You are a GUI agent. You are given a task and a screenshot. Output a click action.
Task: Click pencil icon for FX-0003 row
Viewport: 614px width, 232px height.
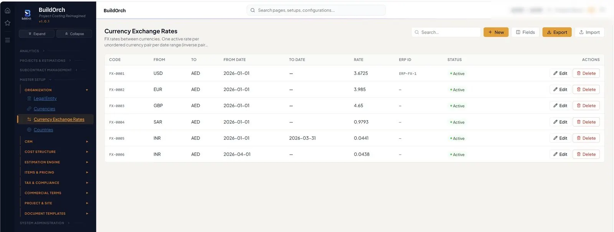click(555, 106)
